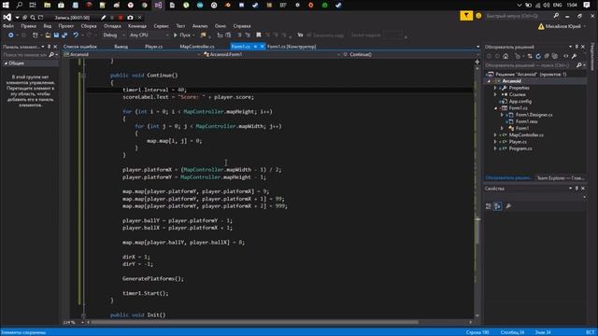This screenshot has height=336, width=598.
Task: Select App.config in Solution Explorer
Action: [x=520, y=102]
